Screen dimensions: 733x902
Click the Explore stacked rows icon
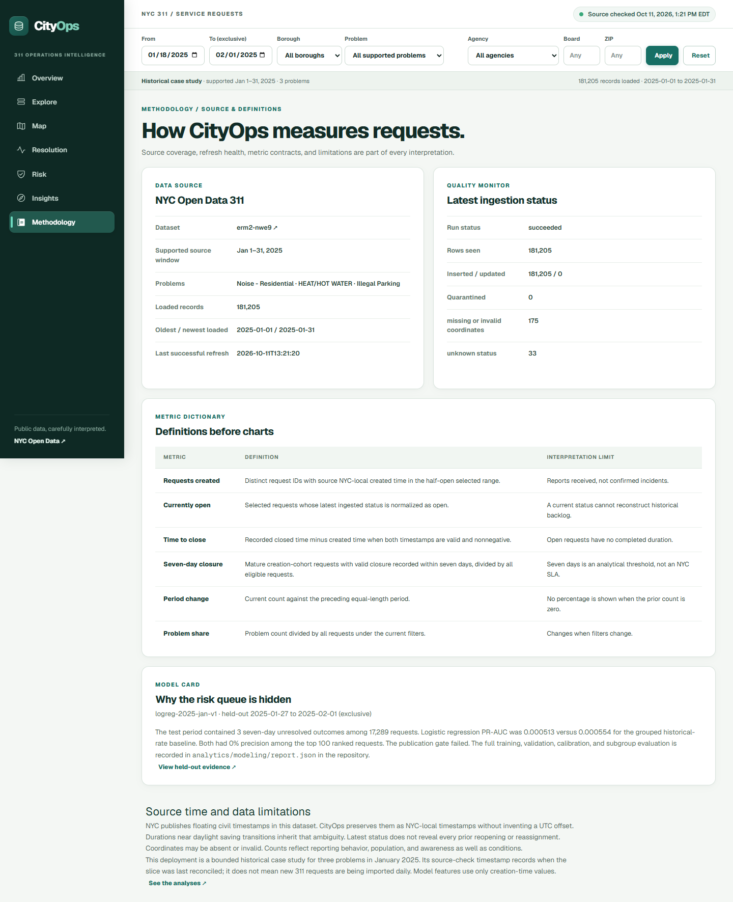click(21, 102)
